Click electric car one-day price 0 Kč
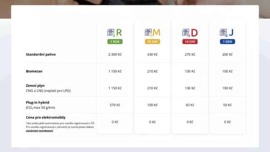The height and width of the screenshot is (152, 270). (x=228, y=122)
